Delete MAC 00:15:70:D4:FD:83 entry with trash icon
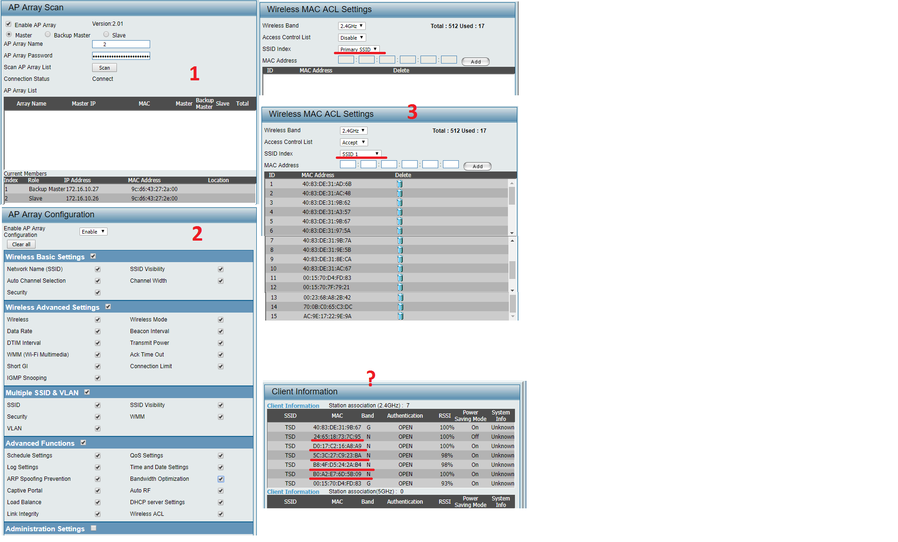 point(400,278)
